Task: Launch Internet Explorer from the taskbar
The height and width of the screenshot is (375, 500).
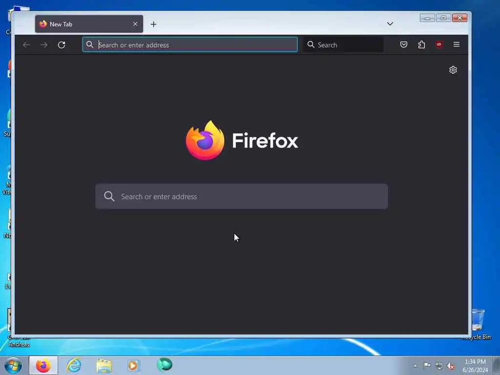Action: click(74, 365)
